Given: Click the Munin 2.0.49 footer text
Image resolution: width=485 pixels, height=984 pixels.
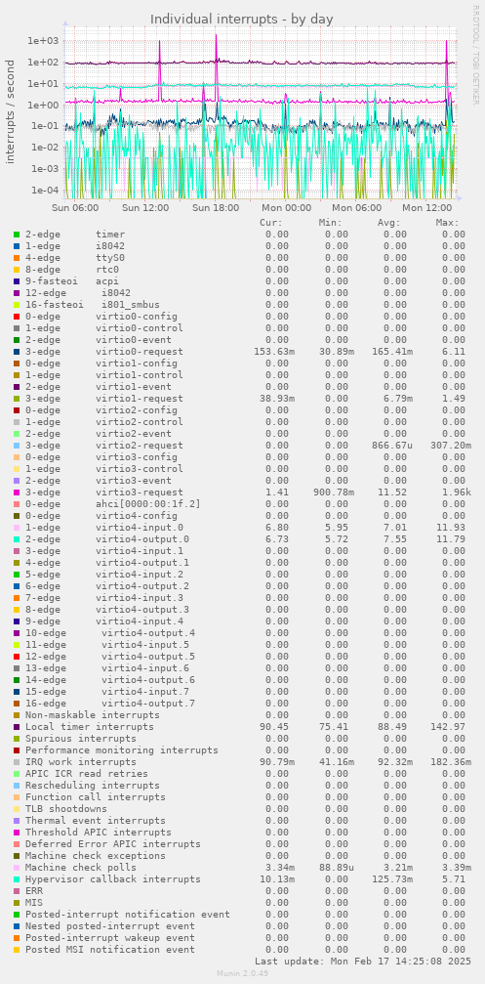Looking at the screenshot, I should point(242,973).
